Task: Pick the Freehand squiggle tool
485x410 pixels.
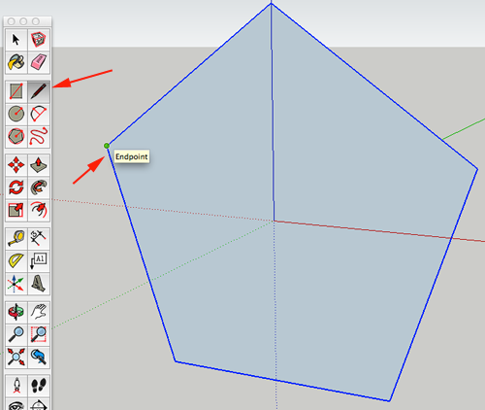Action: [x=39, y=136]
